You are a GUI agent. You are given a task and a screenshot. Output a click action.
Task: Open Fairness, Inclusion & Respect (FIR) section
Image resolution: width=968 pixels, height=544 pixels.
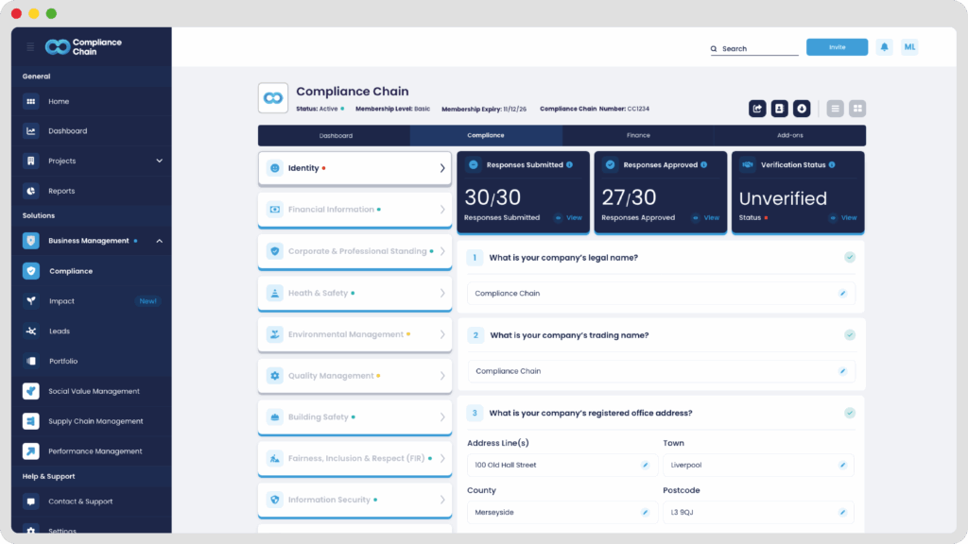(355, 459)
